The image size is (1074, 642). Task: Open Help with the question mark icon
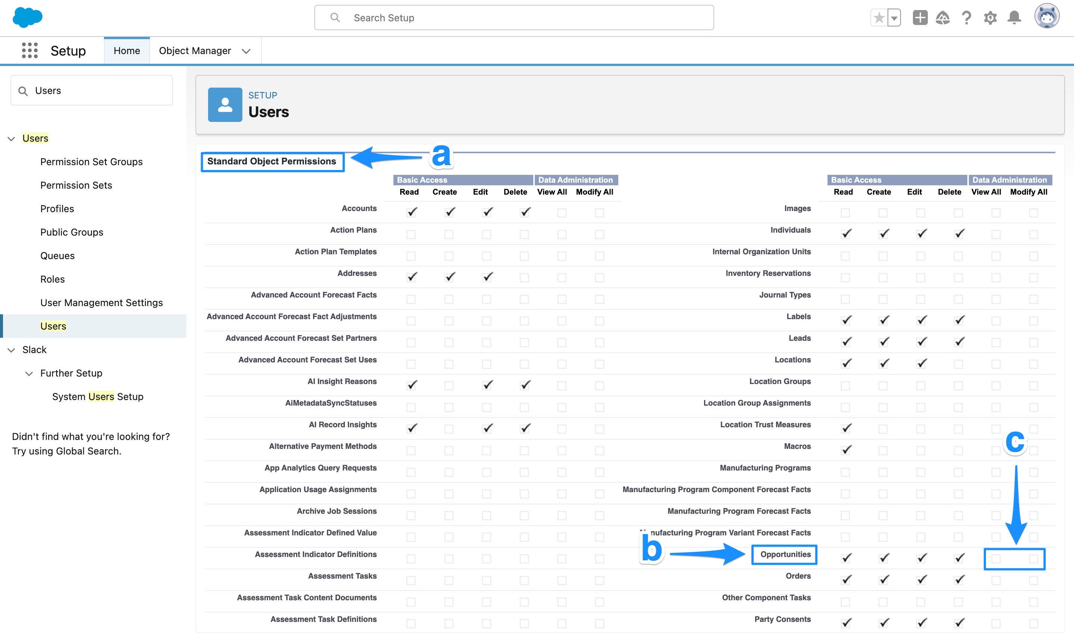click(966, 17)
